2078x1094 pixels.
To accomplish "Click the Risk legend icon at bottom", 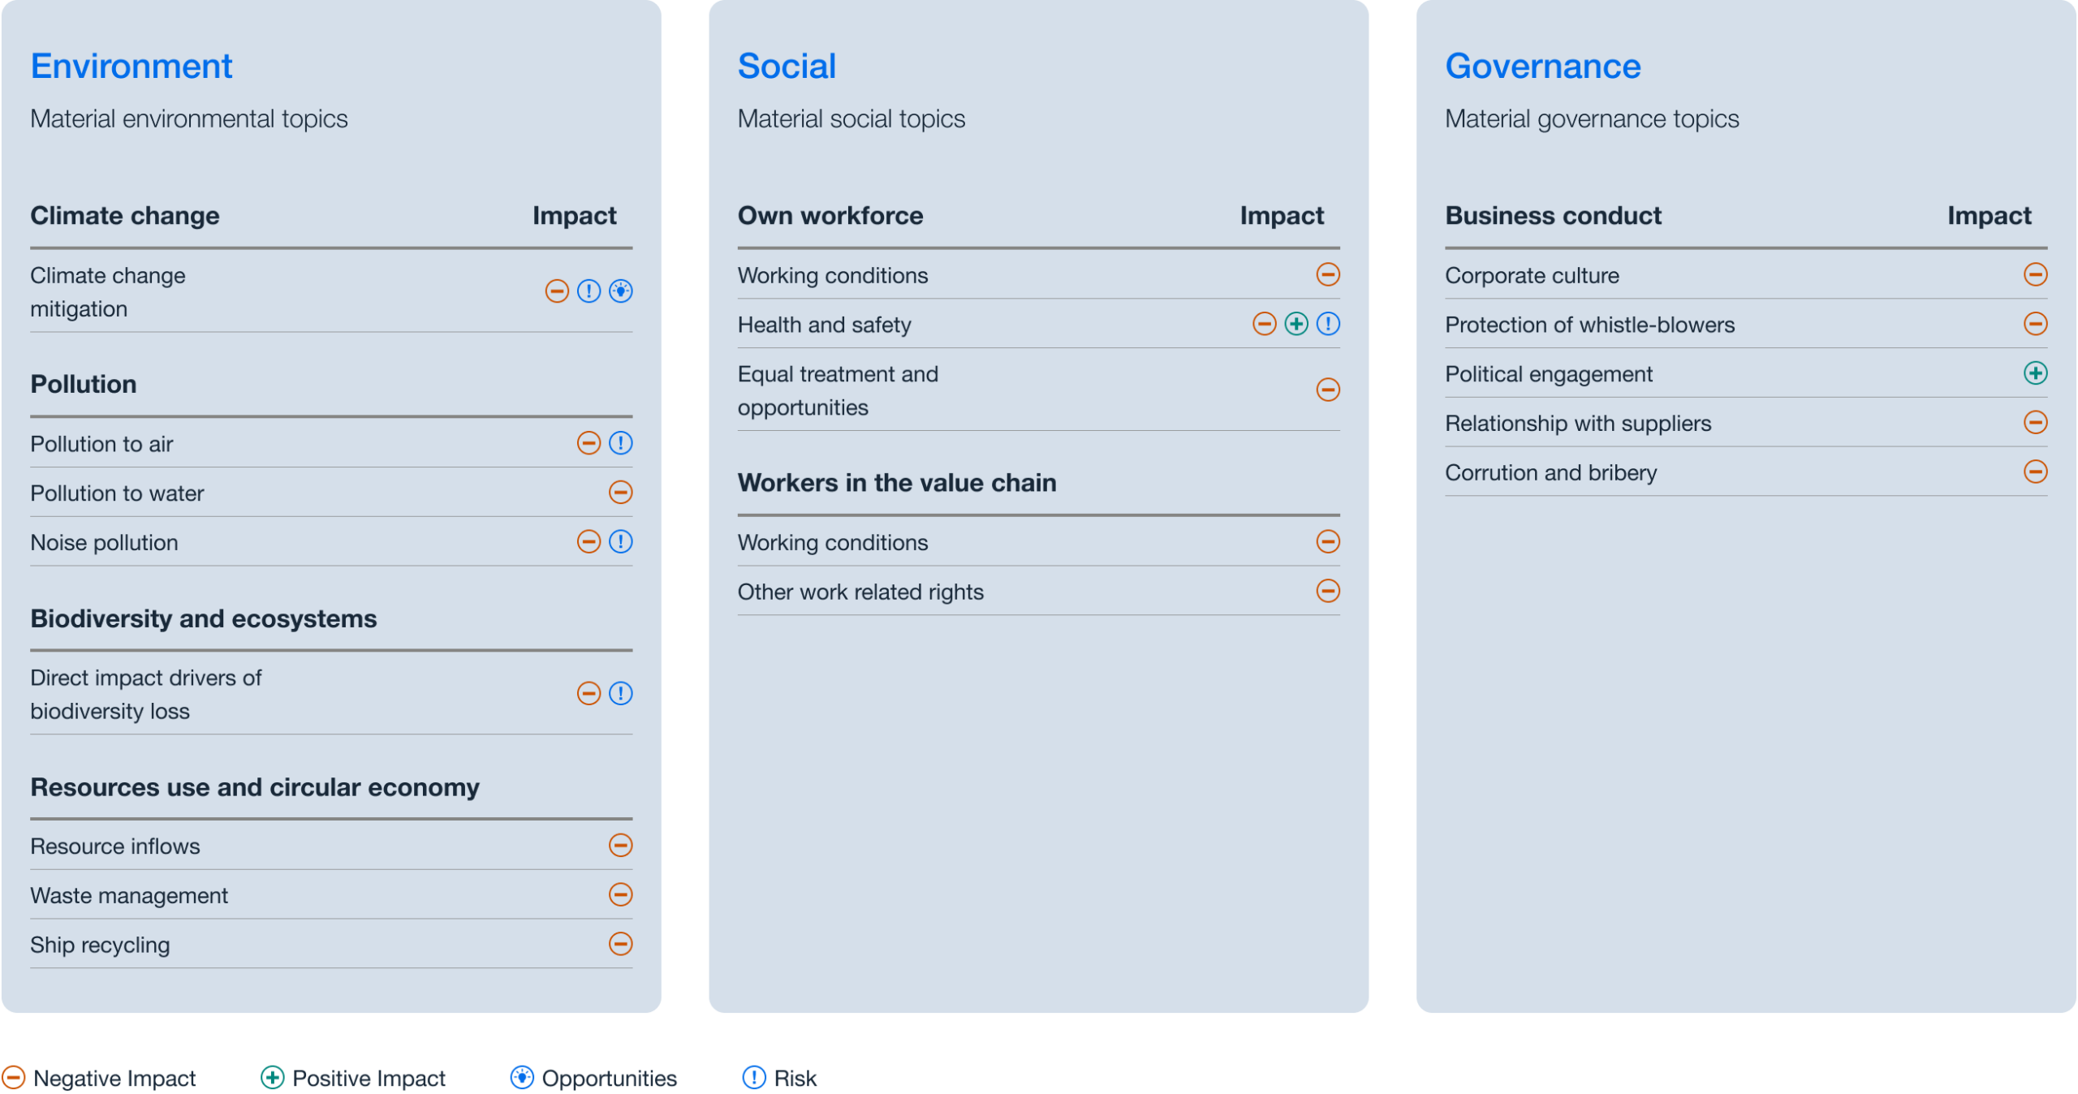I will pyautogui.click(x=754, y=1078).
